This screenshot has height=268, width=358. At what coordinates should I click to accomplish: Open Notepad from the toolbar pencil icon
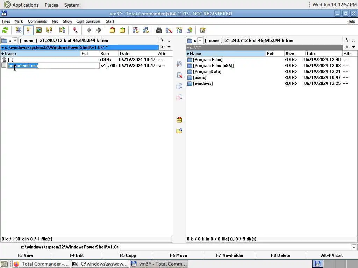(203, 30)
